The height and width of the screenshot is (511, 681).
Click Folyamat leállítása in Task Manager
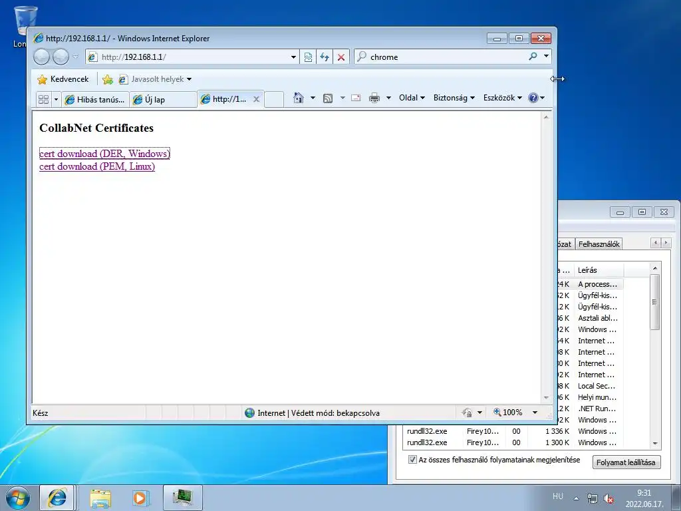626,462
